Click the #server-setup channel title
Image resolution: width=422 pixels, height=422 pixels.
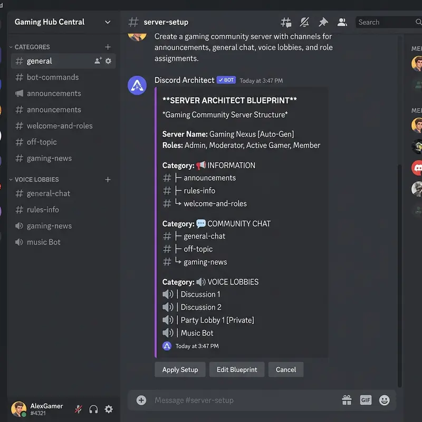pyautogui.click(x=166, y=22)
